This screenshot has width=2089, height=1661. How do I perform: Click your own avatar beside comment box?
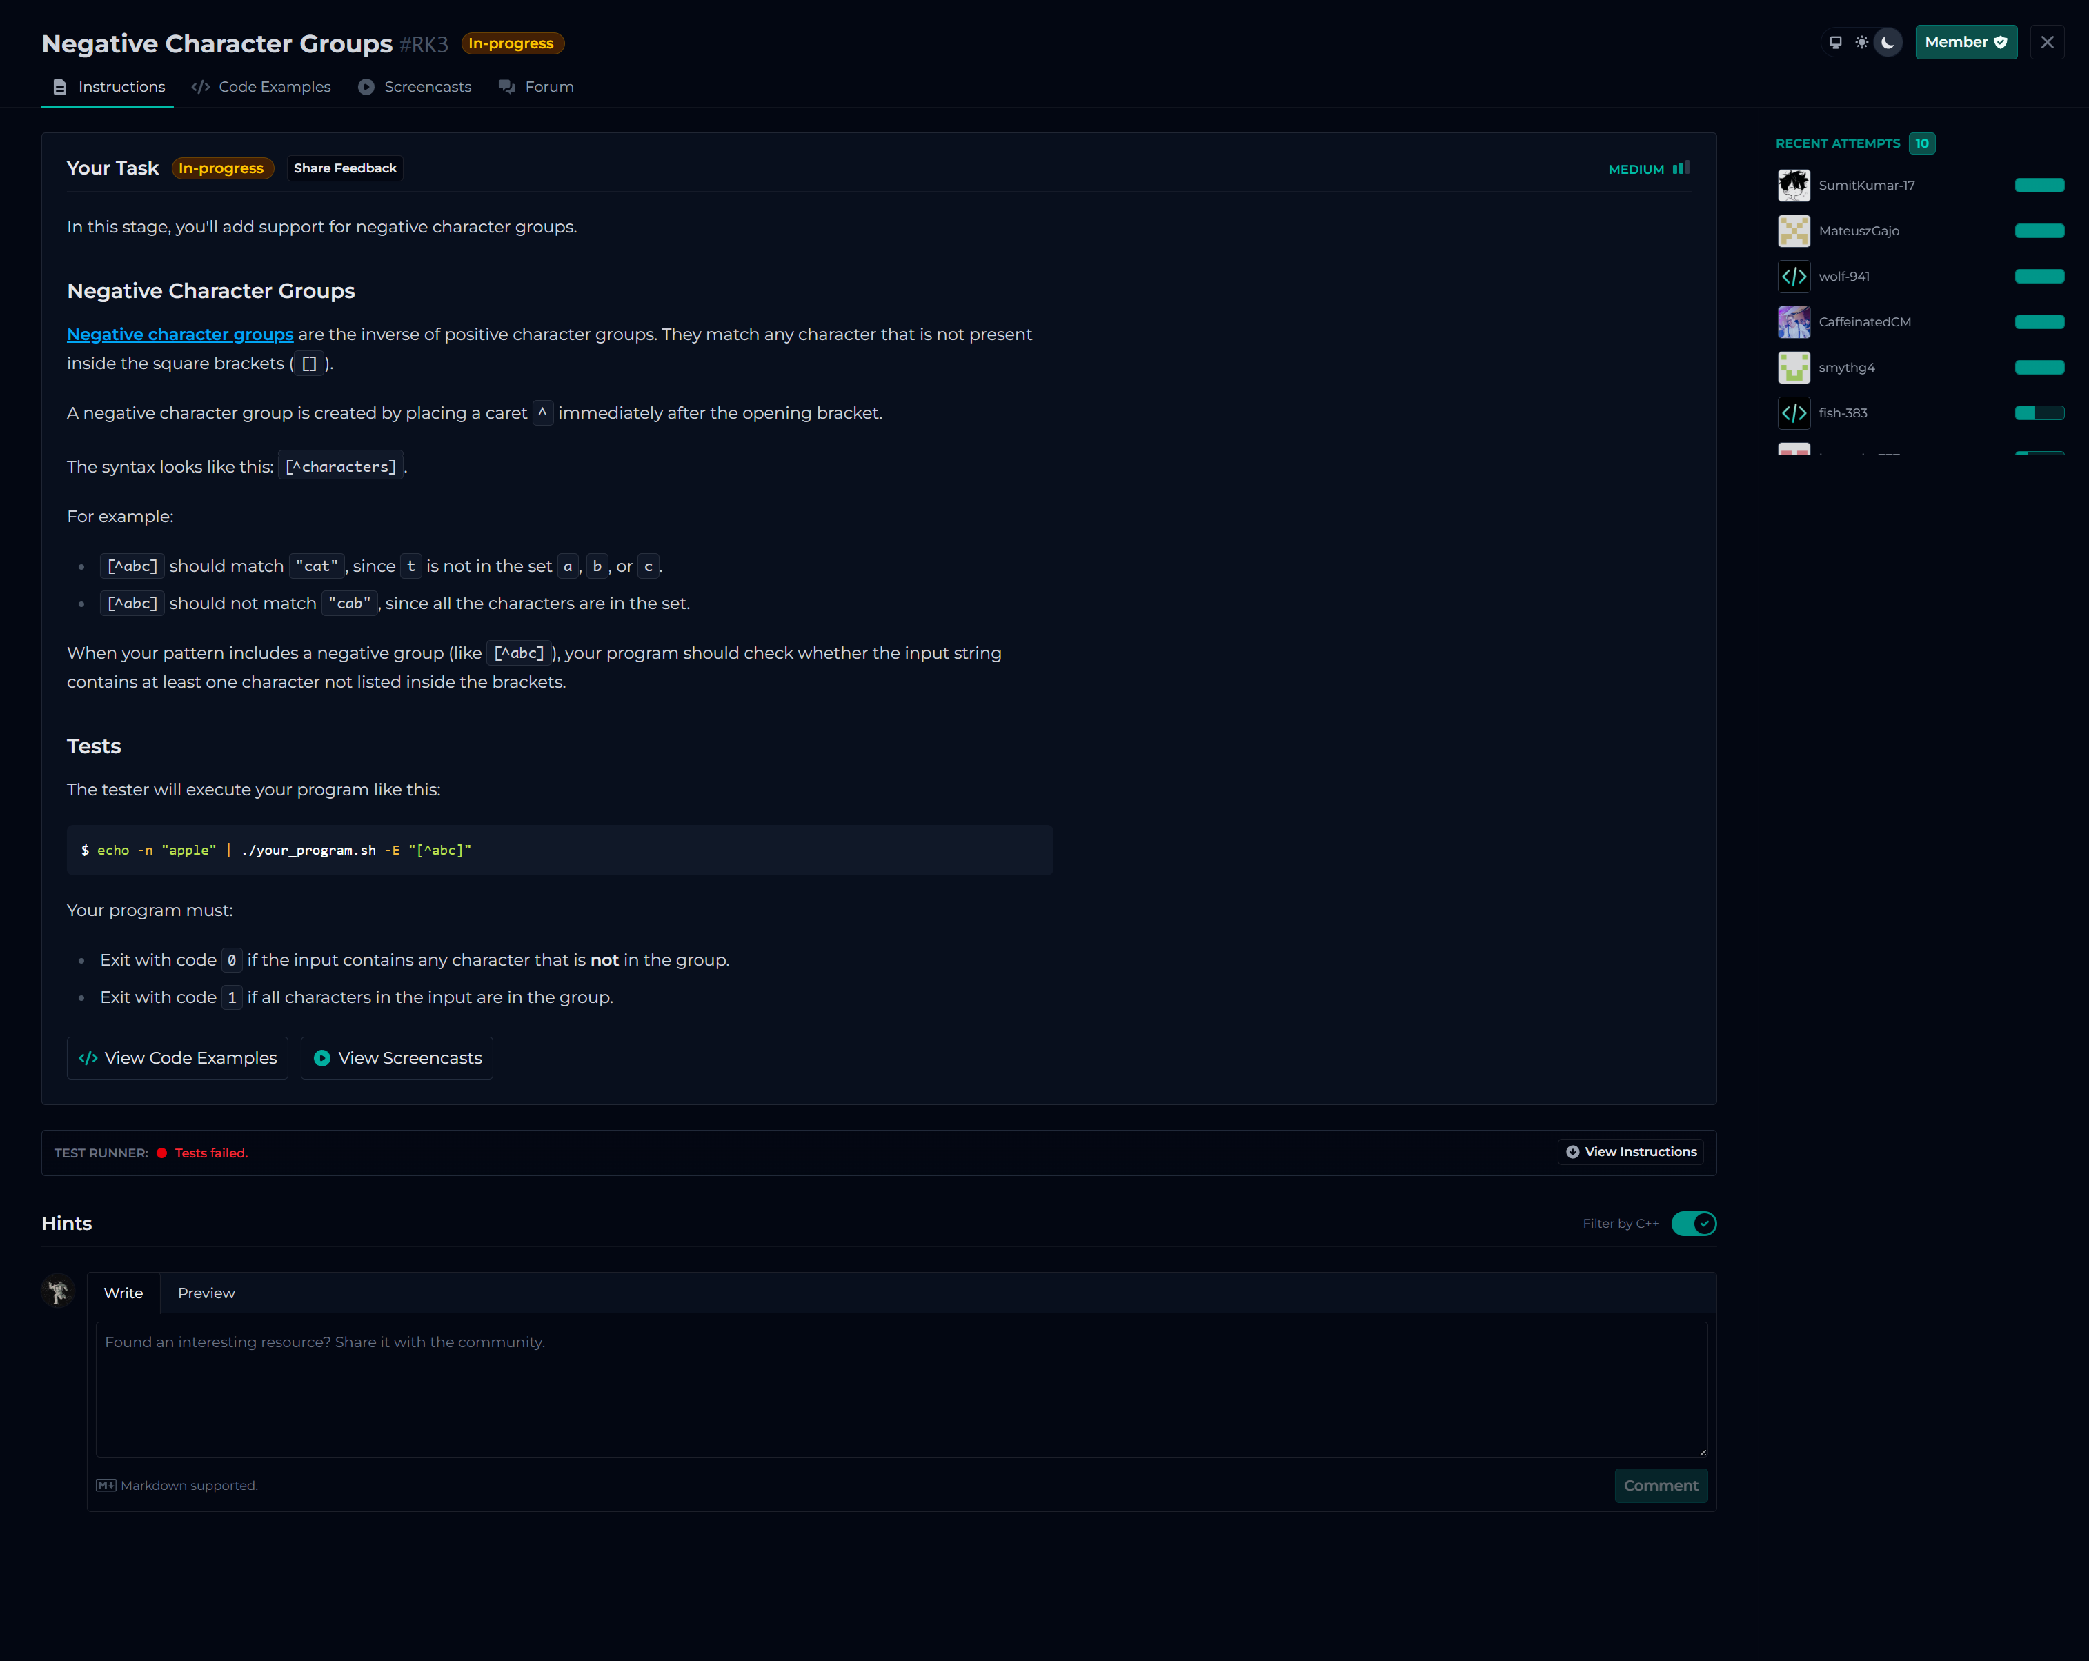[x=58, y=1291]
